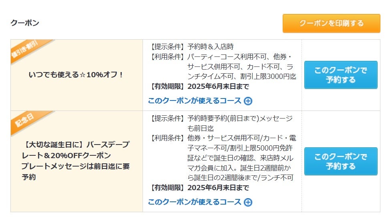Click the パーティーコース利用不可 usage condition text
386x217 pixels.
point(227,57)
